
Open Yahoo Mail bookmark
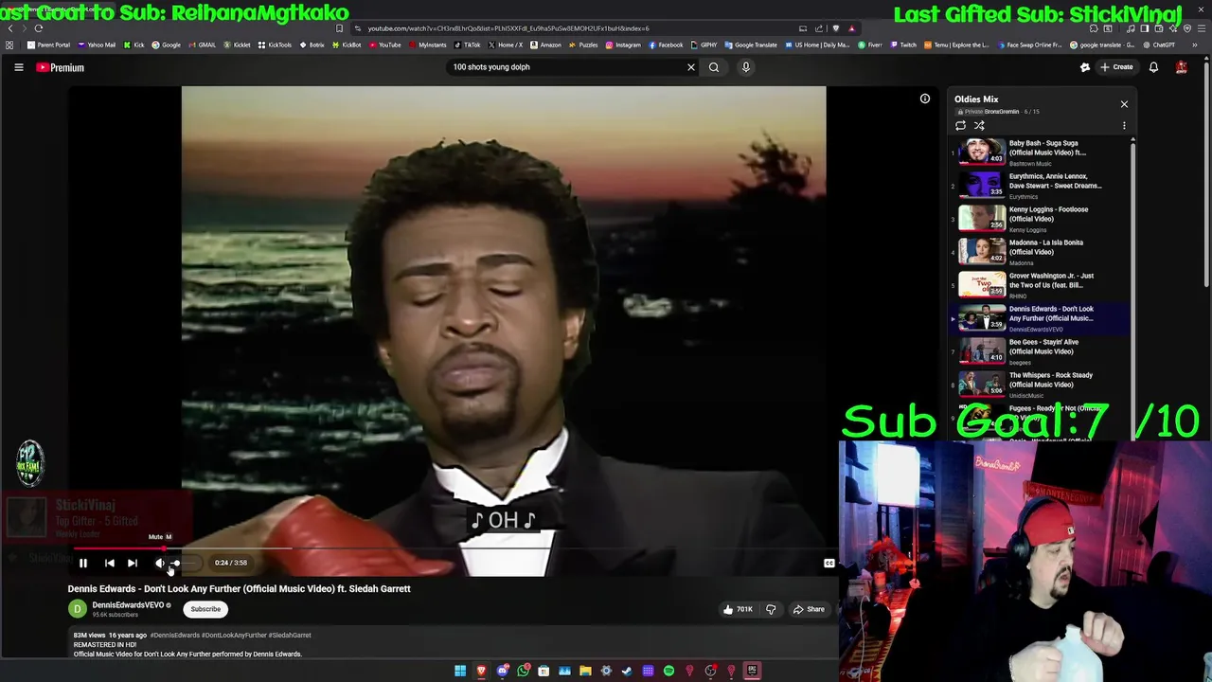coord(98,45)
